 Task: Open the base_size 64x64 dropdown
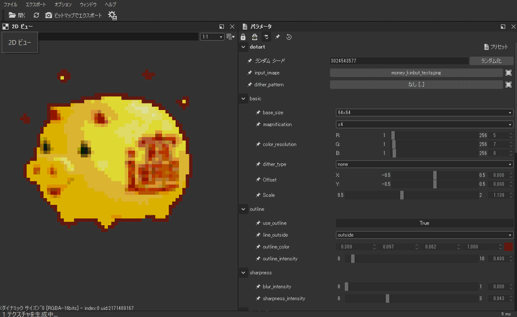click(x=425, y=113)
